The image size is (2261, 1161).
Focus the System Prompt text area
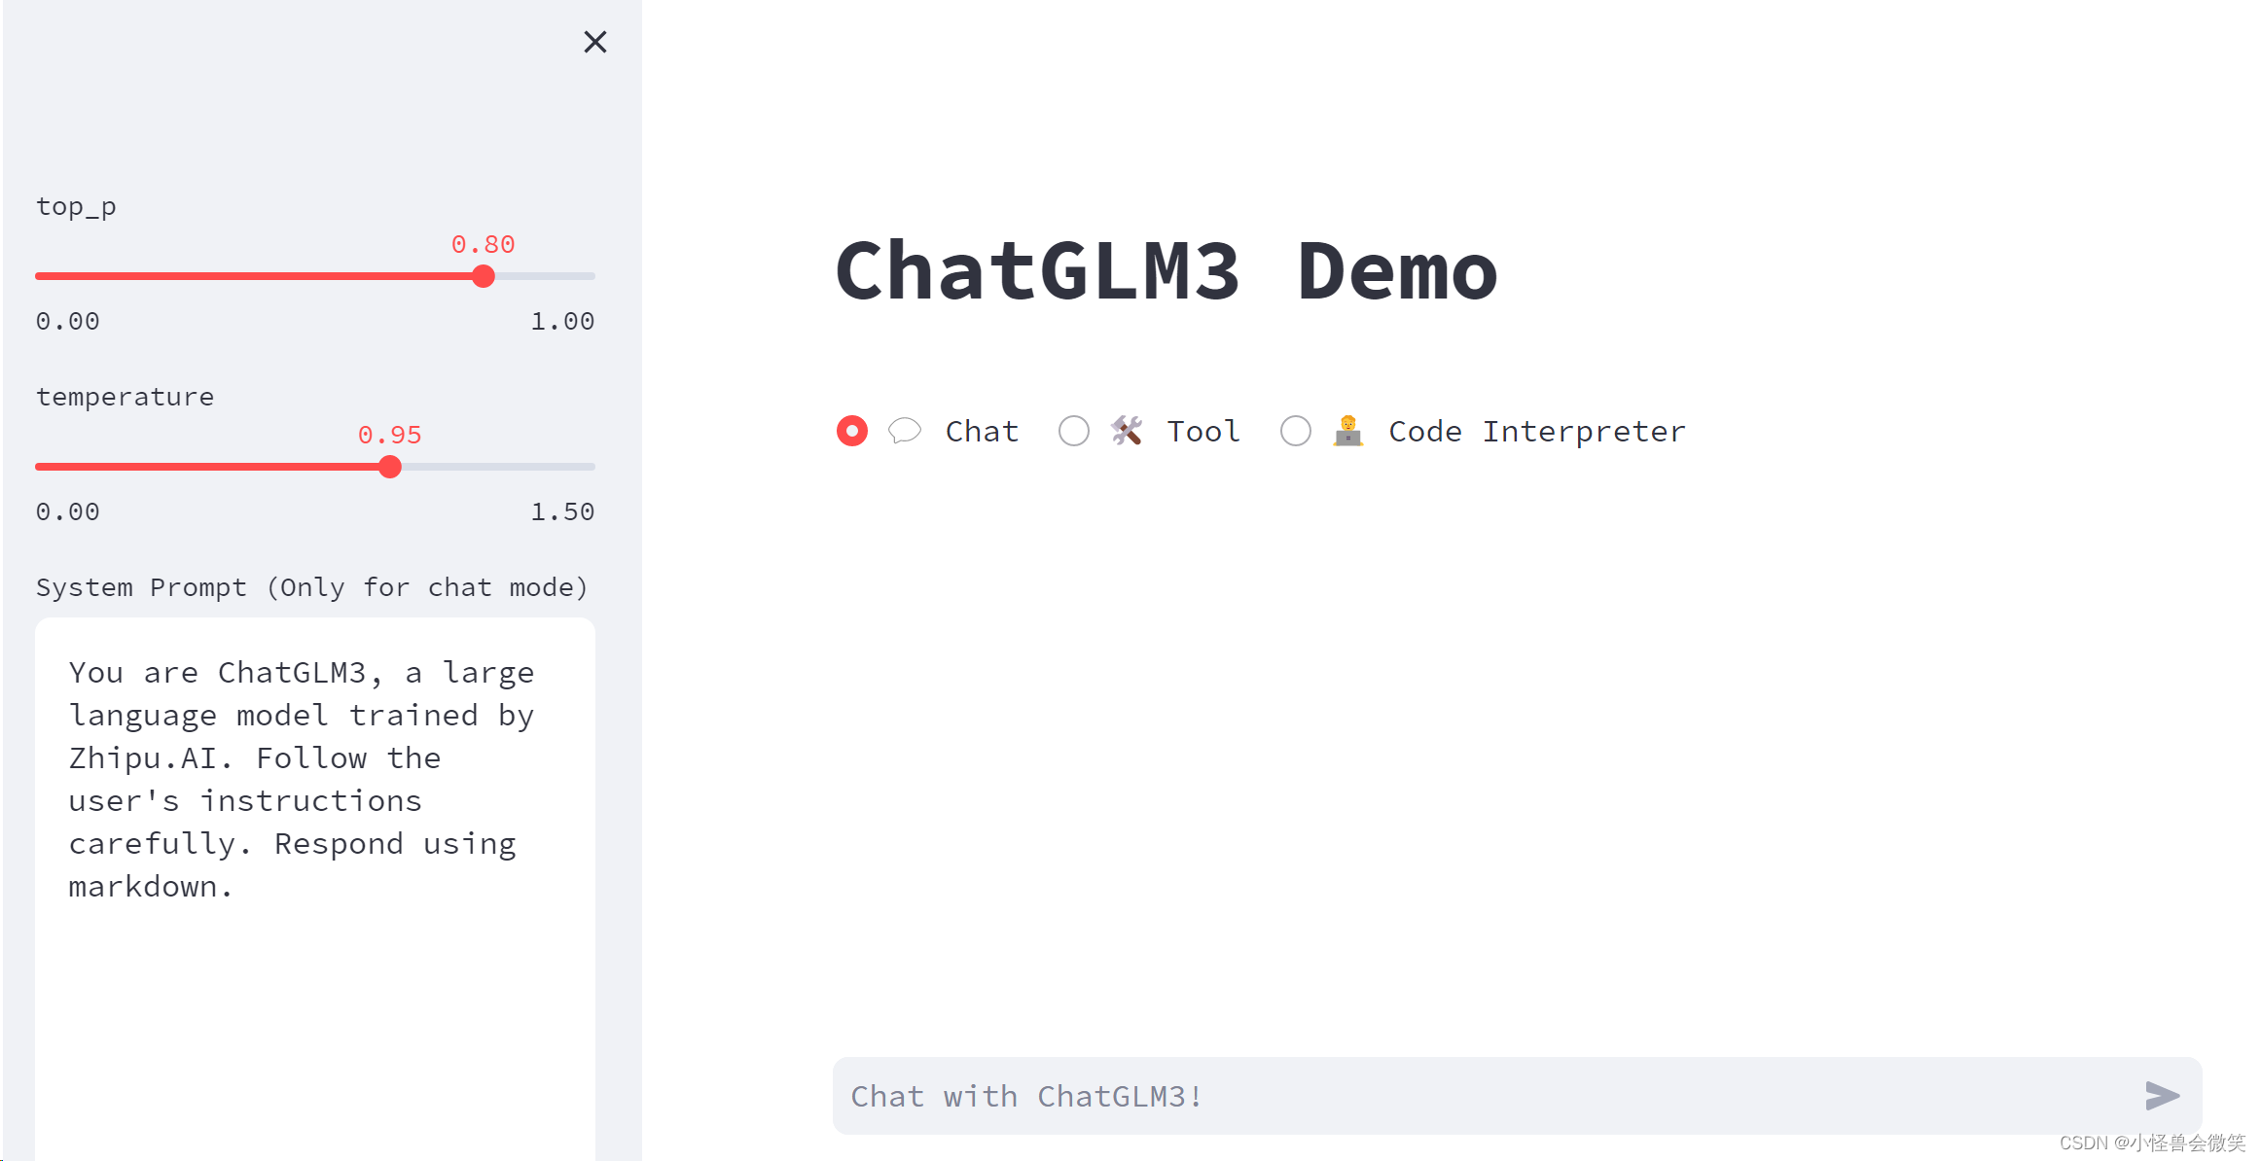315,889
